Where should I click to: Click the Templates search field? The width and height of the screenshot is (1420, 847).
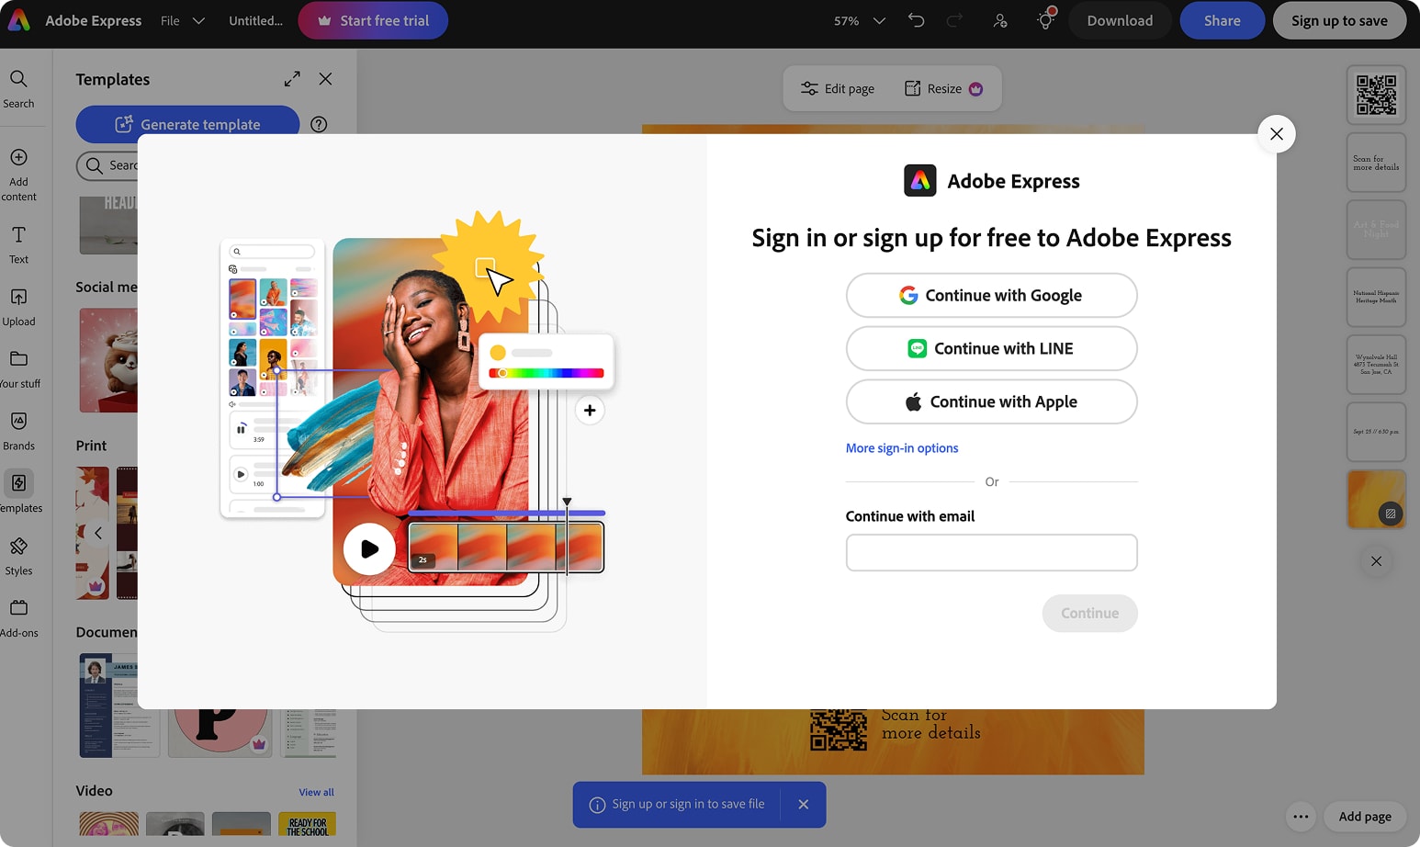pos(107,165)
